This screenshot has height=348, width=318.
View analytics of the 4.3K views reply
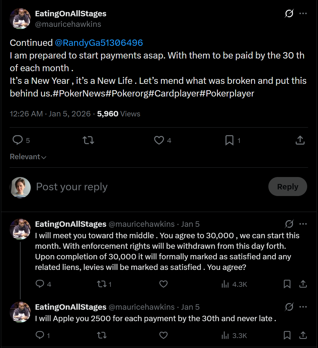[x=225, y=284]
